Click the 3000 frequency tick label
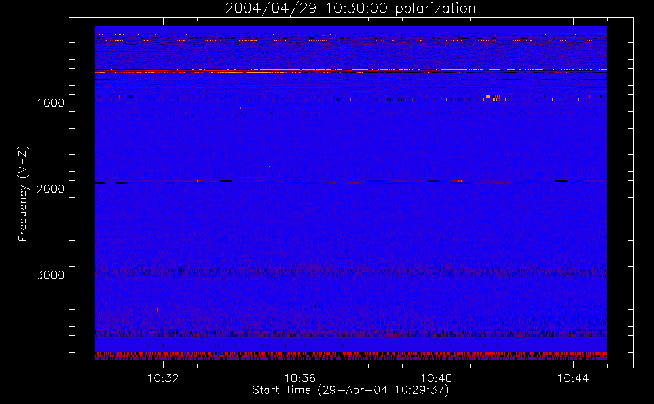The image size is (654, 404). (51, 275)
